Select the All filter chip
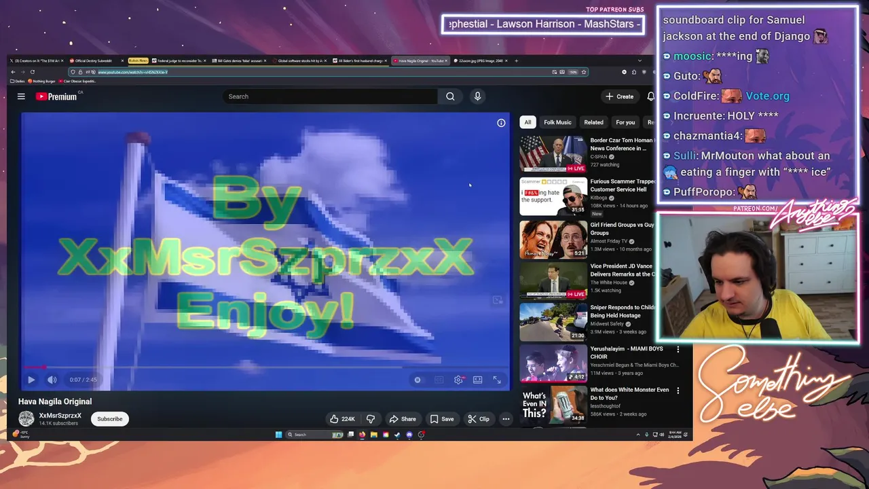Screen dimensions: 869x489 point(528,122)
